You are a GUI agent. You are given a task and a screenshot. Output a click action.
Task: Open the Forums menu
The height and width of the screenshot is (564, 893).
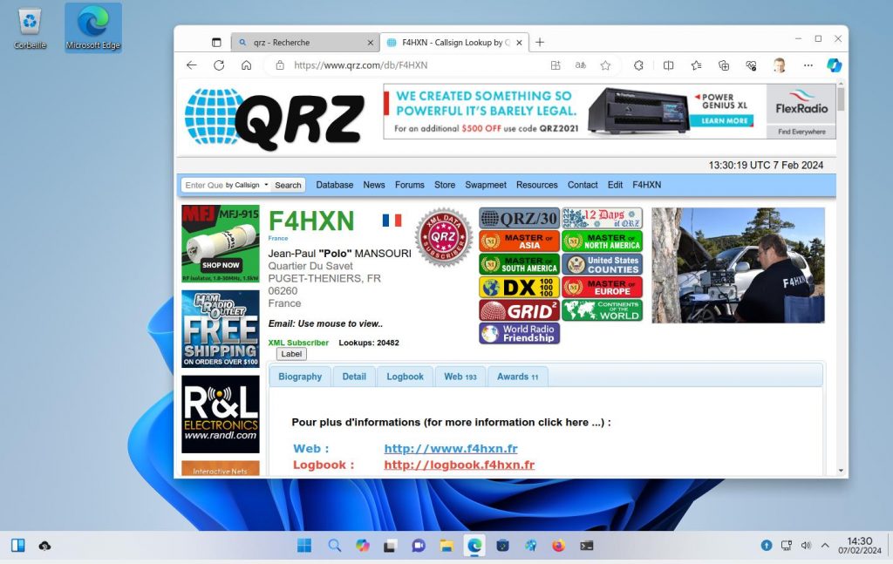[x=410, y=185]
